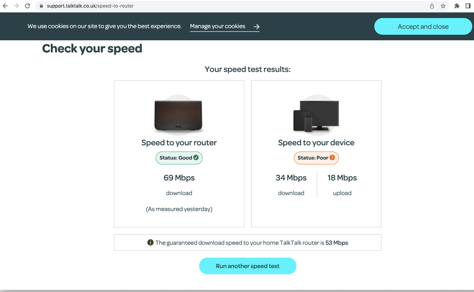Click the green checkmark on Good status
The height and width of the screenshot is (292, 474).
point(196,158)
